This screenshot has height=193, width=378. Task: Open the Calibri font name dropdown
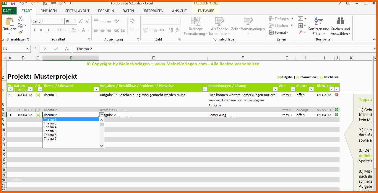[x=62, y=21]
